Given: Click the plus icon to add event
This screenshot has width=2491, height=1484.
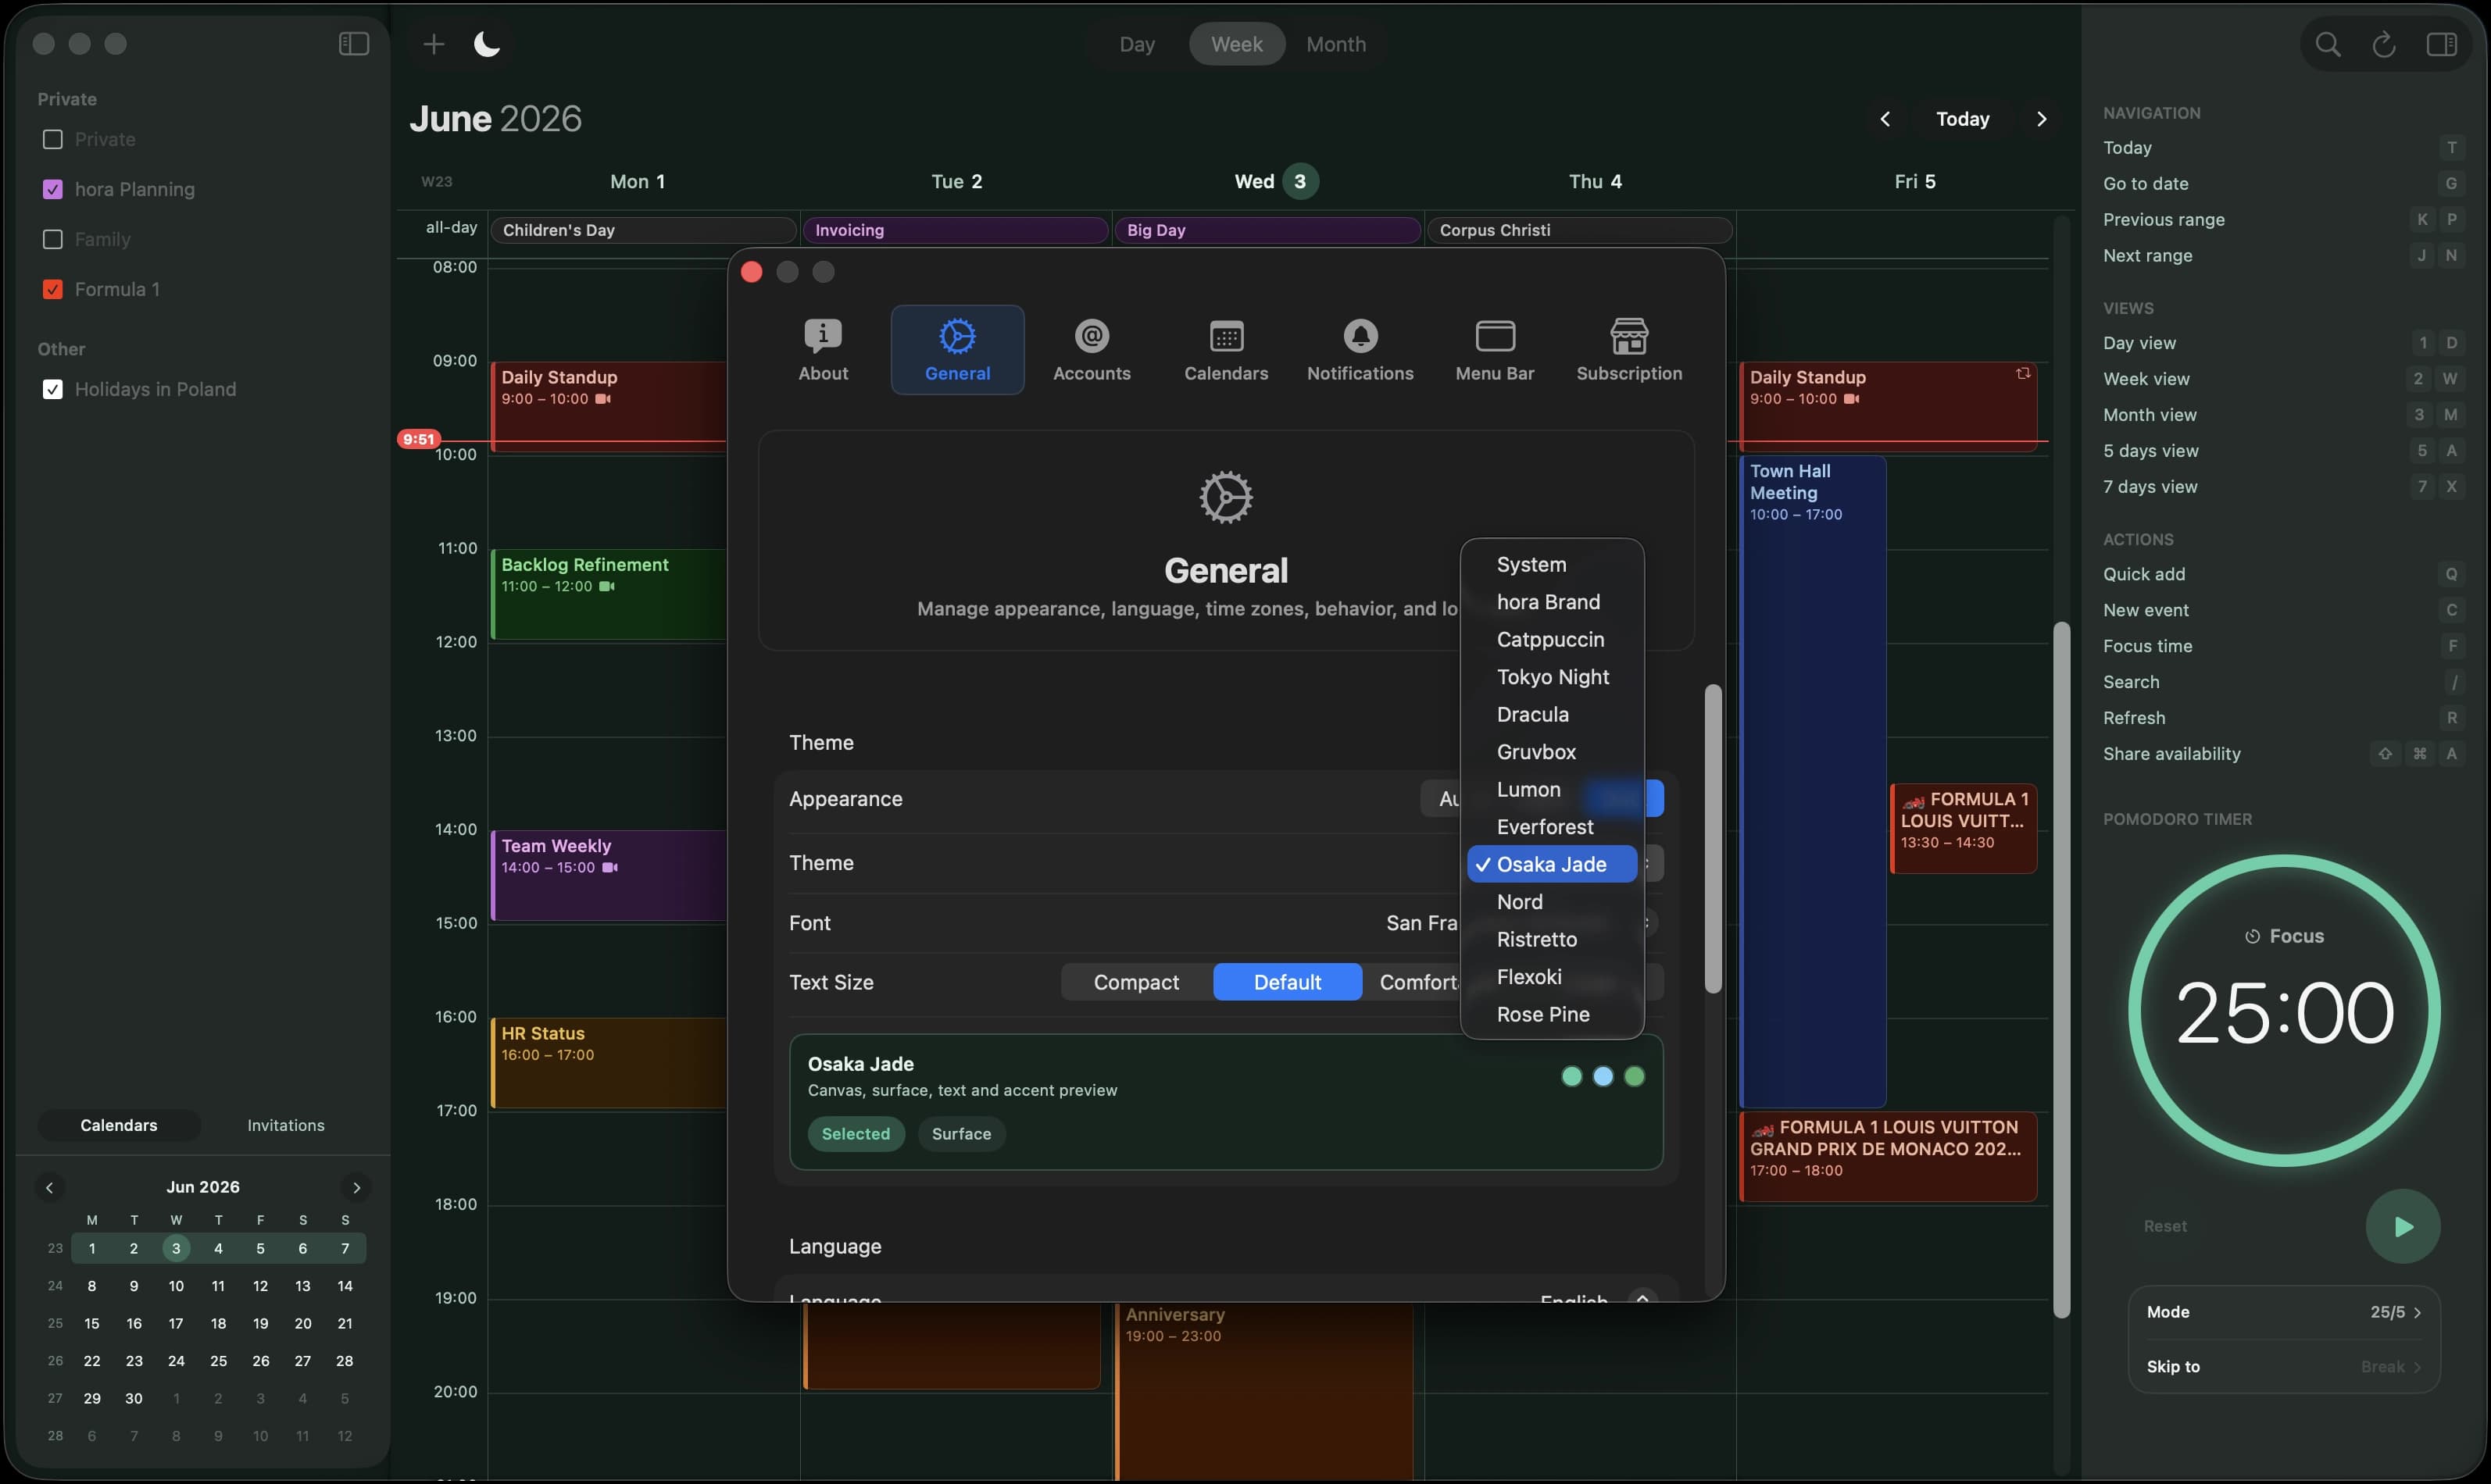Looking at the screenshot, I should [x=433, y=44].
